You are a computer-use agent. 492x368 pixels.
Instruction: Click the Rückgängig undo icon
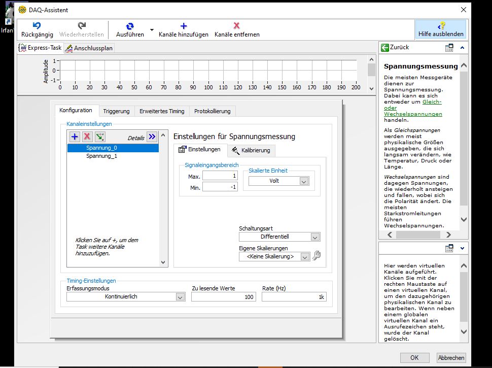point(37,25)
